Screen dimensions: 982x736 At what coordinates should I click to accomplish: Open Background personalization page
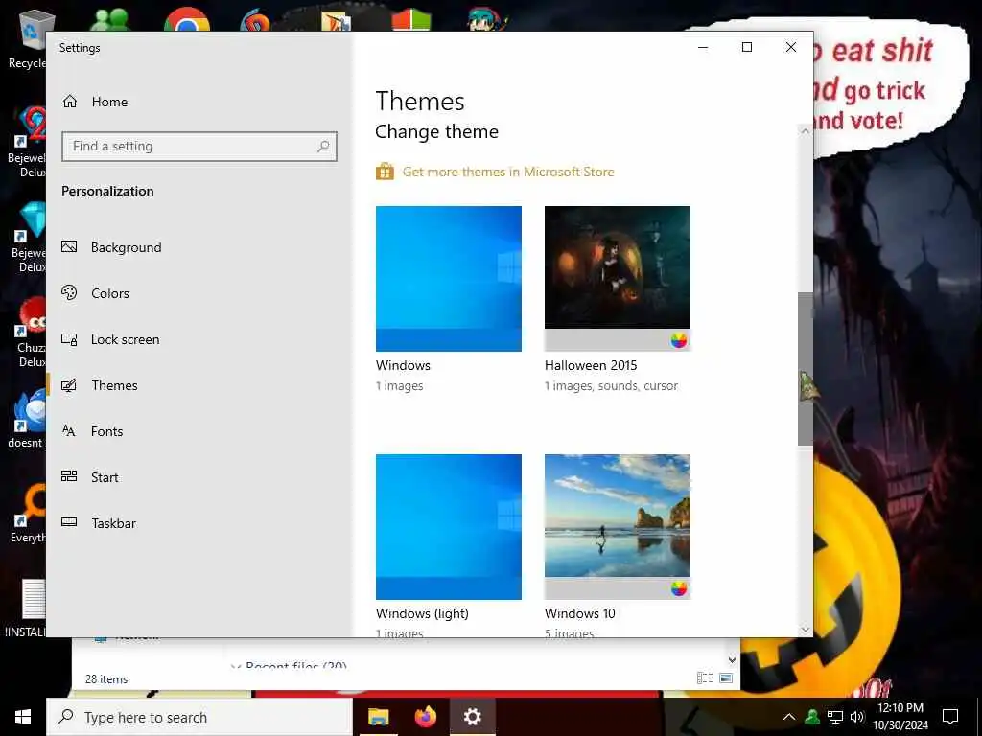click(126, 247)
